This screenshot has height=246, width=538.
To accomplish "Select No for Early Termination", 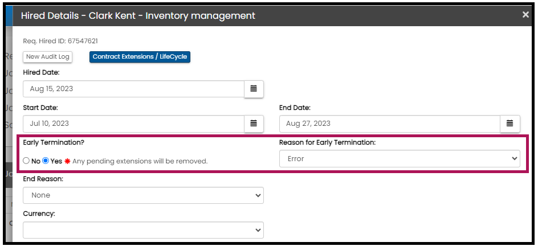I will (x=26, y=161).
